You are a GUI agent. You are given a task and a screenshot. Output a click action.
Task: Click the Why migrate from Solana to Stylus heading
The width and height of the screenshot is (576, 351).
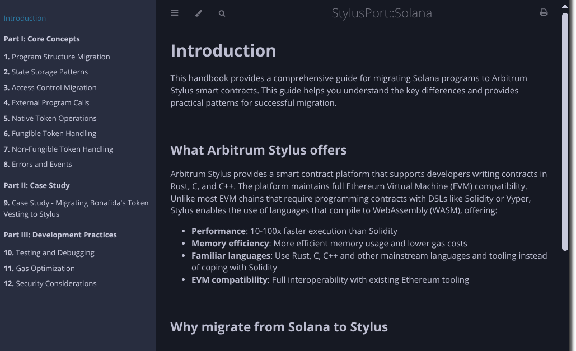279,327
